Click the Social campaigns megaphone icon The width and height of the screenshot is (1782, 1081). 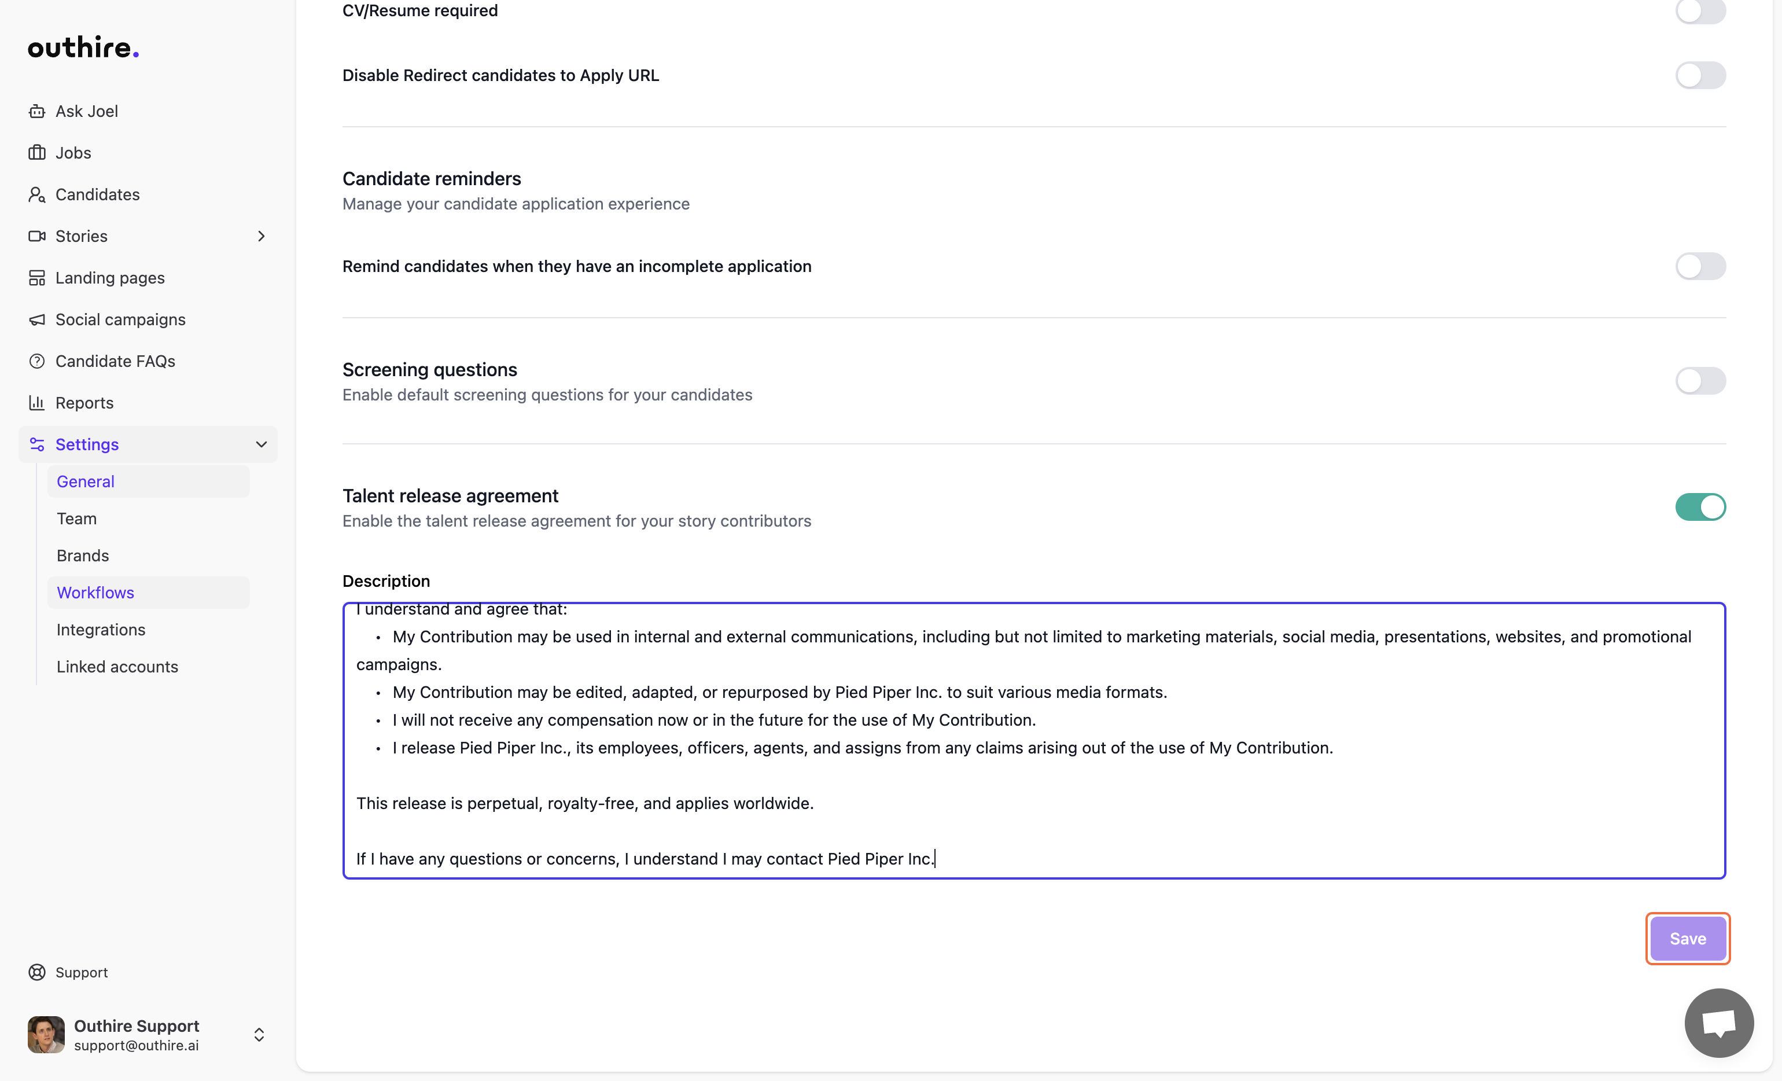37,320
